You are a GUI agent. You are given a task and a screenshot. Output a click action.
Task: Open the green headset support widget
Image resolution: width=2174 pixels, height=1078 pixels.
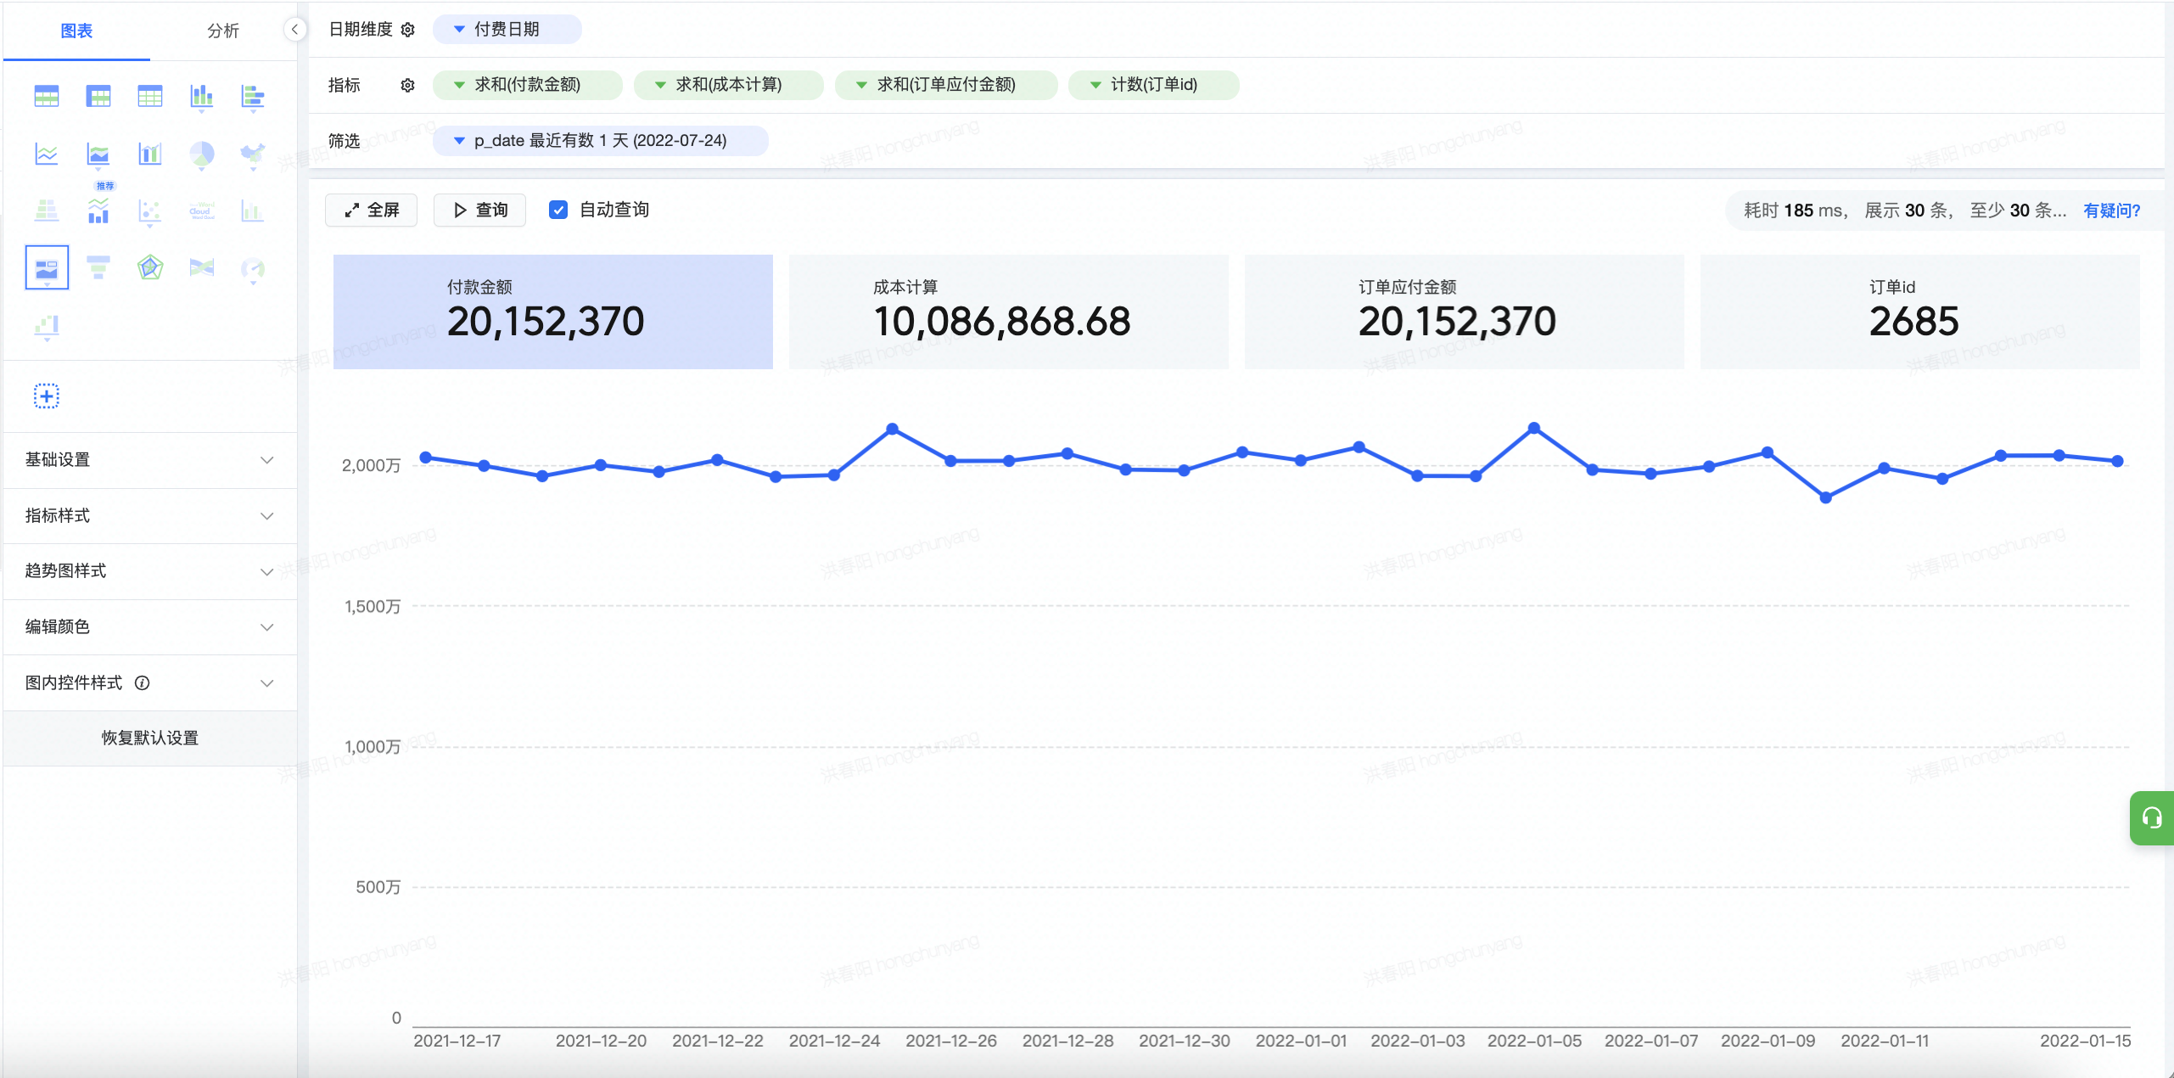pos(2152,817)
